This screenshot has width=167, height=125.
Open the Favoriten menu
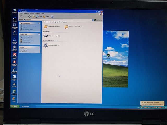(x=37, y=14)
